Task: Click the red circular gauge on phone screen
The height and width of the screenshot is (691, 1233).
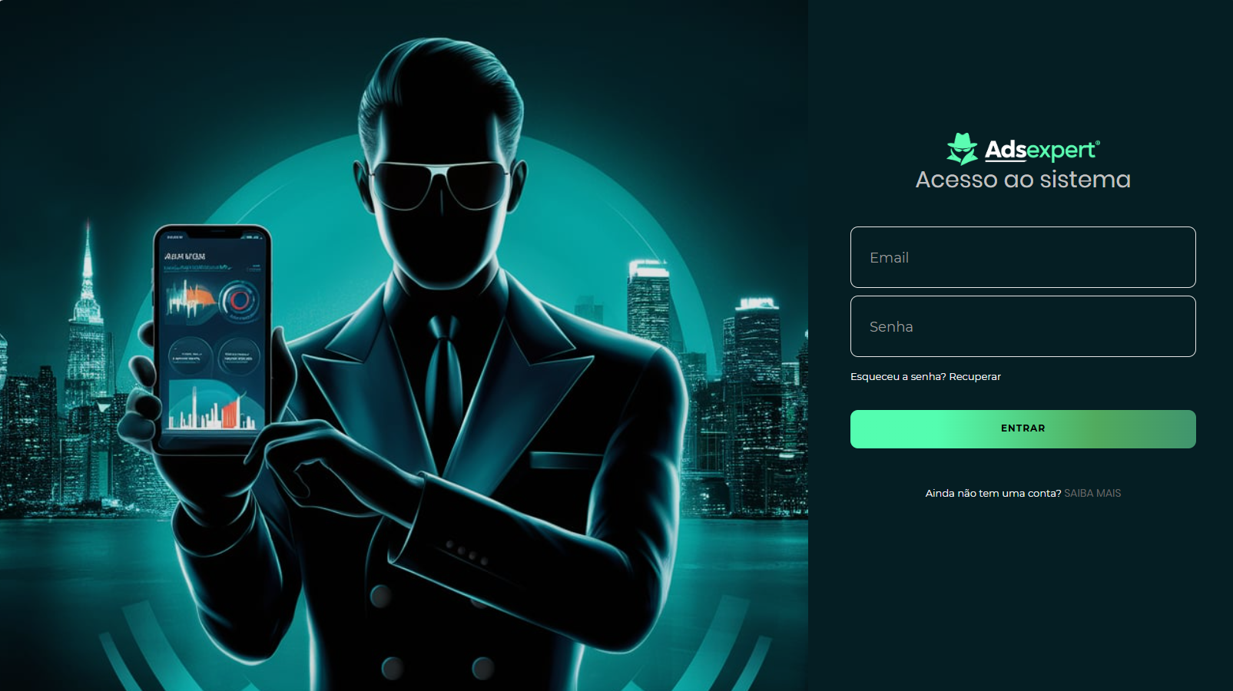Action: pos(240,300)
